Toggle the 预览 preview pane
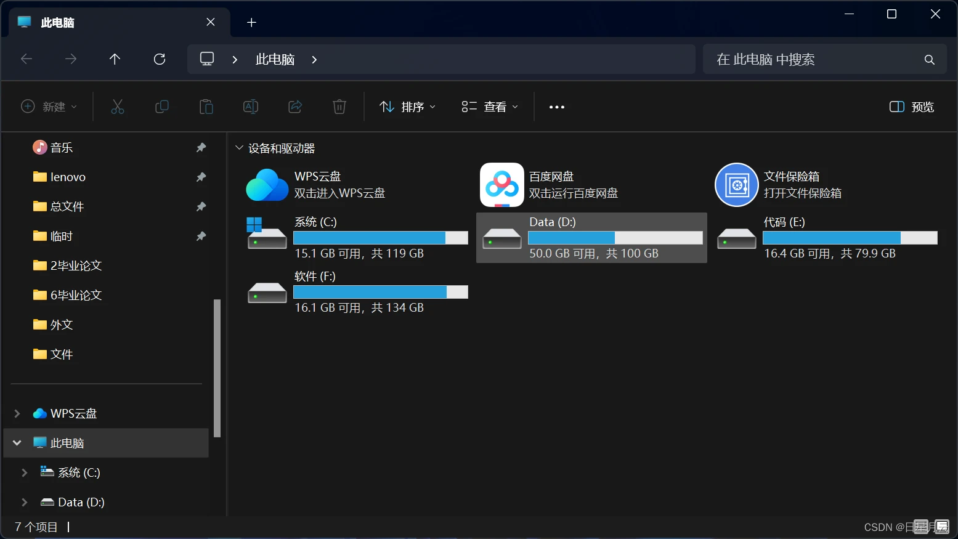958x539 pixels. point(912,107)
